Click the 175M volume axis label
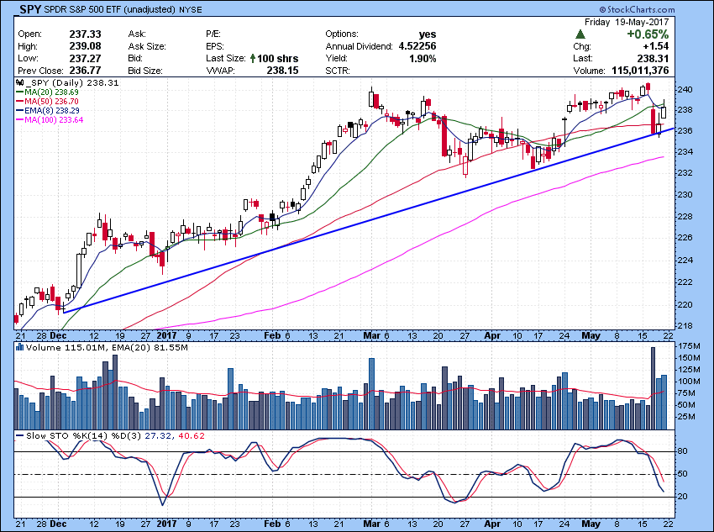Image resolution: width=714 pixels, height=532 pixels. 689,345
